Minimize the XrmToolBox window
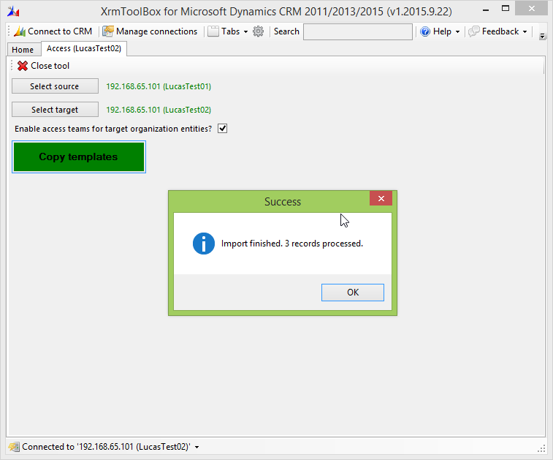The image size is (553, 460). 486,10
